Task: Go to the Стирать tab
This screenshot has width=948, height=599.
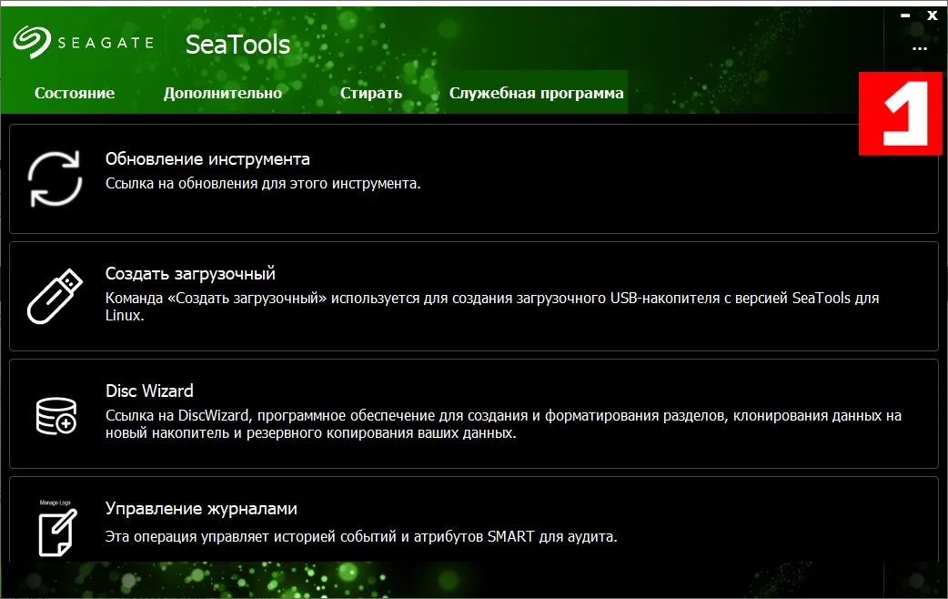Action: pos(371,93)
